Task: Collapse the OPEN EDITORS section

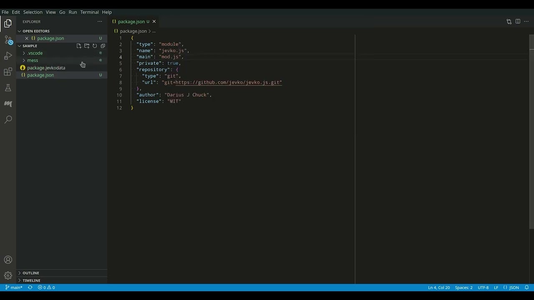Action: pos(36,31)
